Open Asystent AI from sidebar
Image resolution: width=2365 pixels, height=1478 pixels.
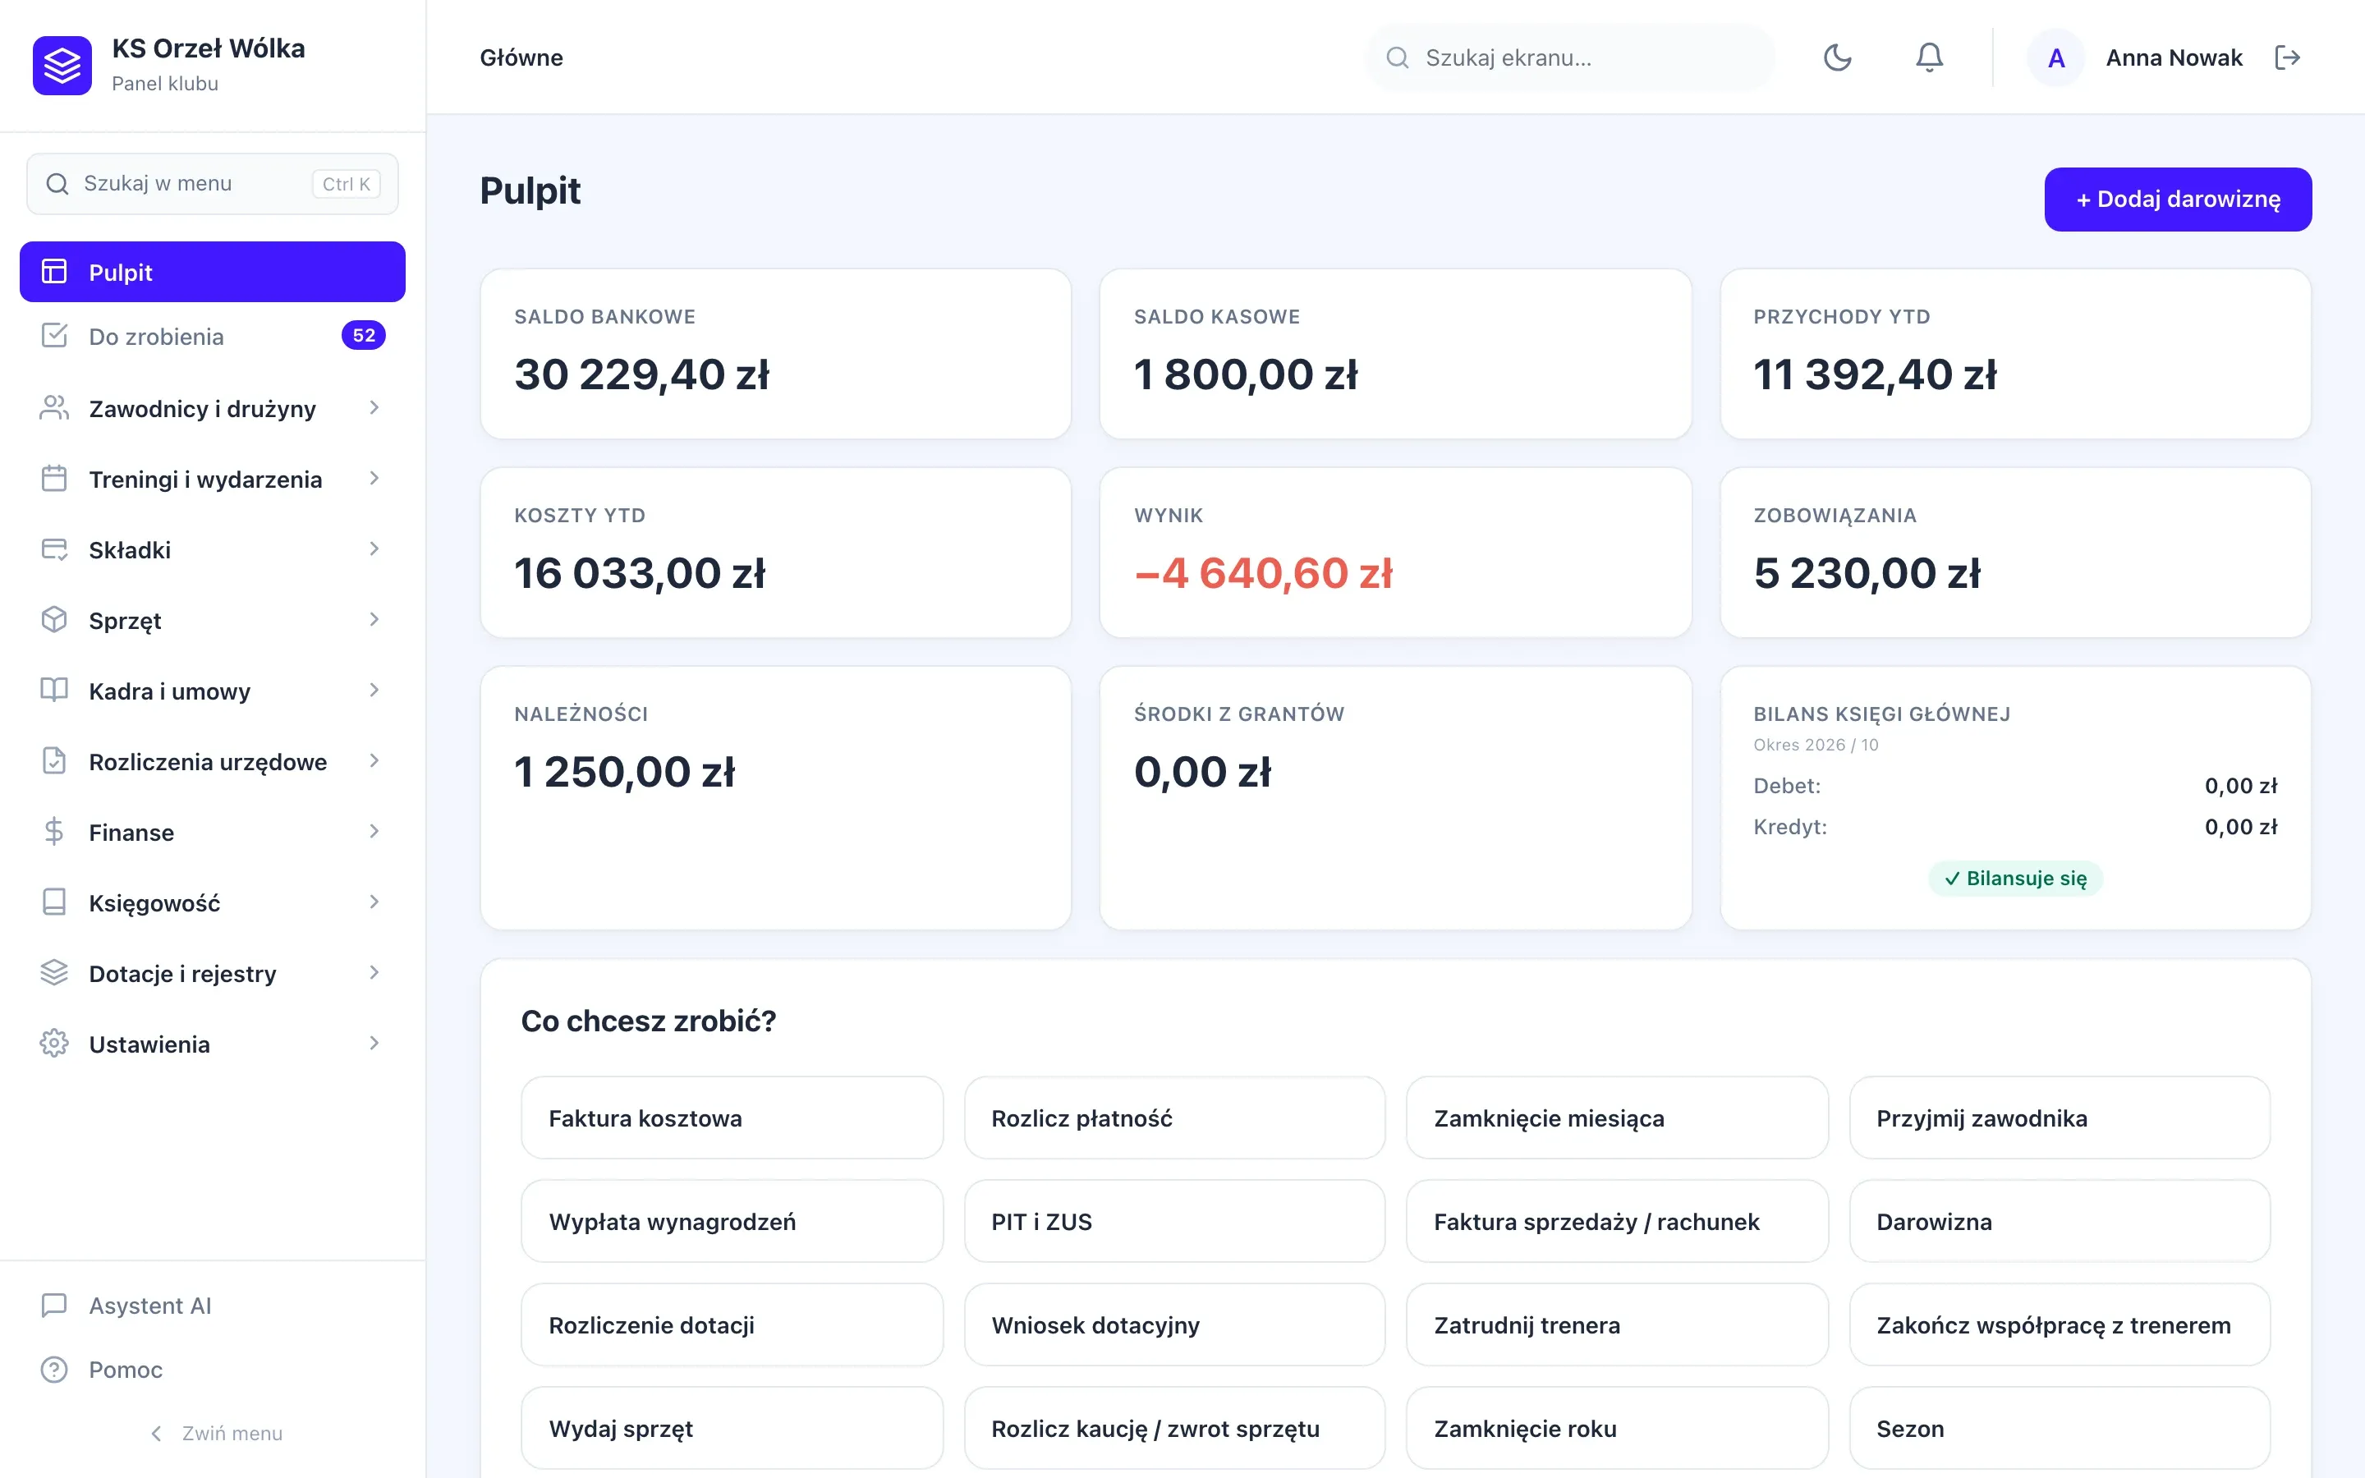pos(212,1306)
